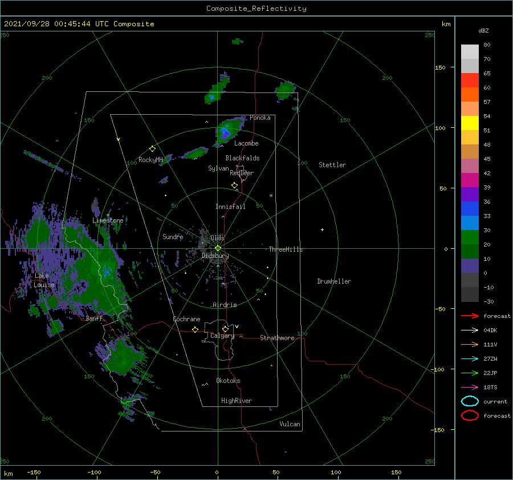Click the Drumheller label
Viewport: 513px width, 480px height.
tap(334, 281)
